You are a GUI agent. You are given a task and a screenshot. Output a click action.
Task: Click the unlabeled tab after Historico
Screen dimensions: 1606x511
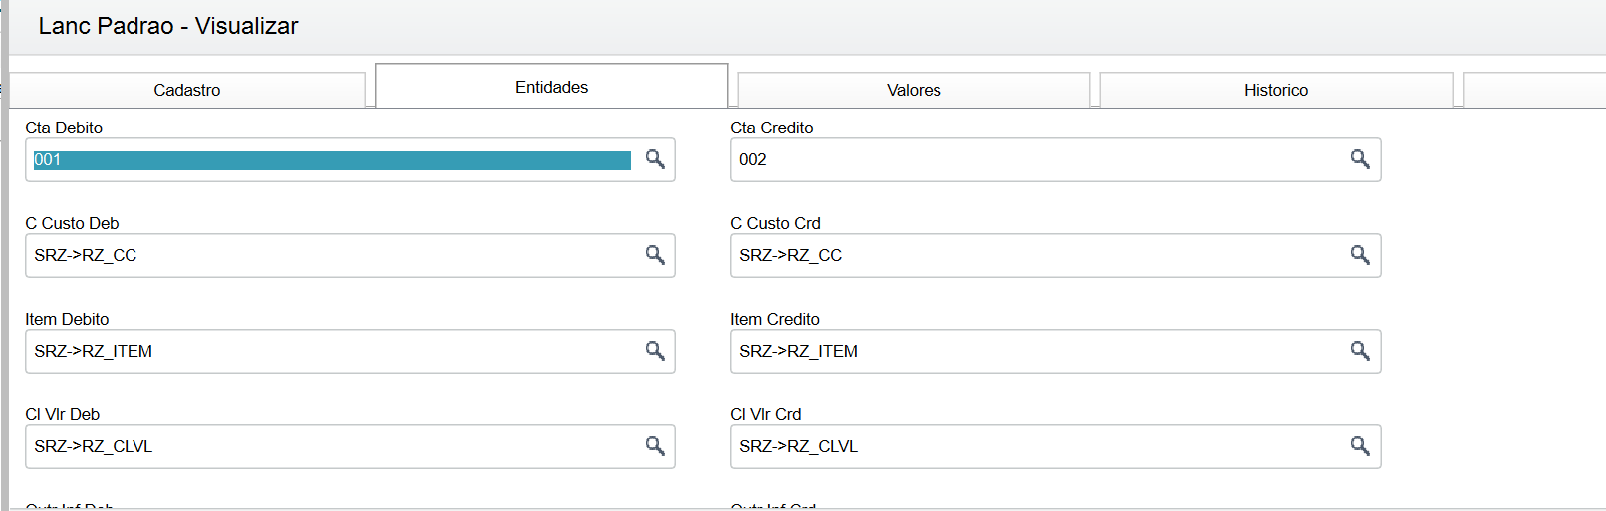[x=1534, y=90]
